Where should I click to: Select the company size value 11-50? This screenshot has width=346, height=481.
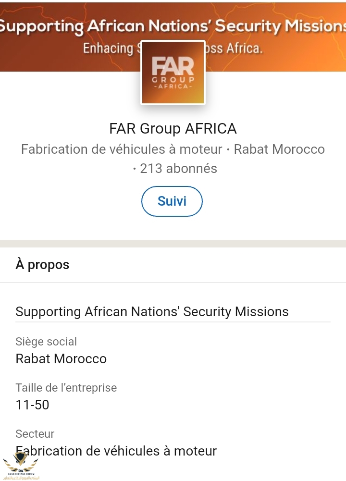tap(32, 405)
